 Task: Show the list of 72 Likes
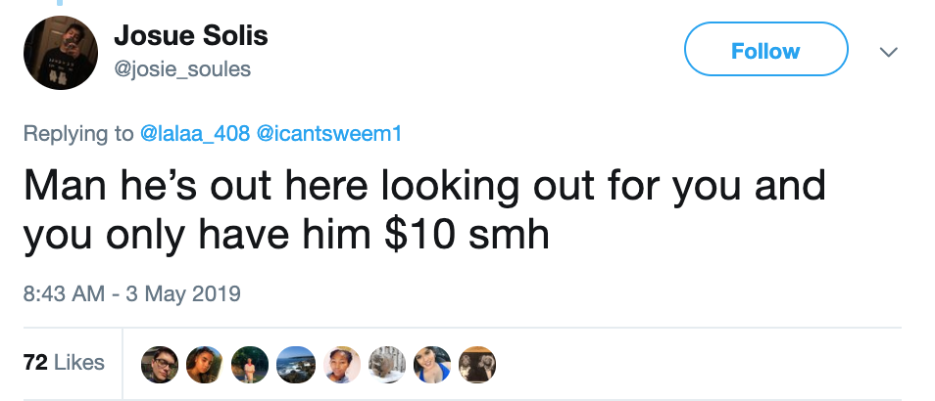click(x=64, y=362)
